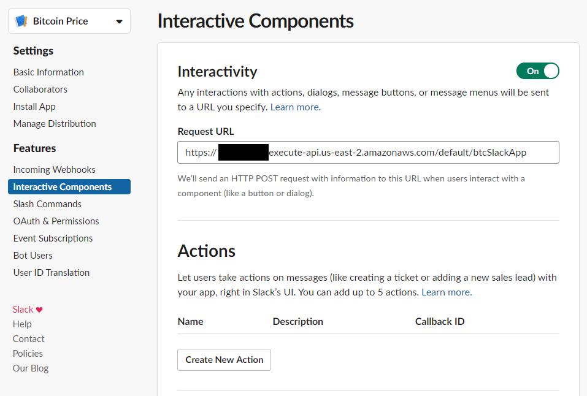Click Learn more link under Interactivity
Viewport: 587px width, 396px height.
pyautogui.click(x=294, y=107)
